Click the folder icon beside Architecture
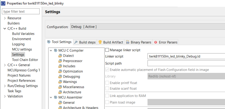This screenshot has height=109, width=225. click(x=60, y=92)
